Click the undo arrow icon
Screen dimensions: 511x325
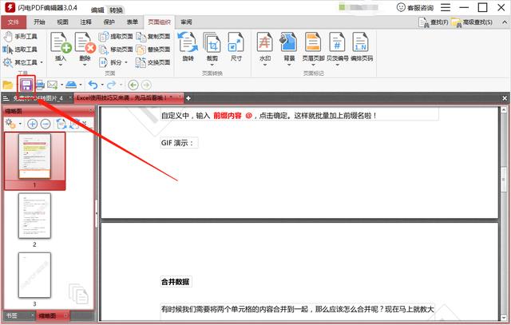click(93, 85)
